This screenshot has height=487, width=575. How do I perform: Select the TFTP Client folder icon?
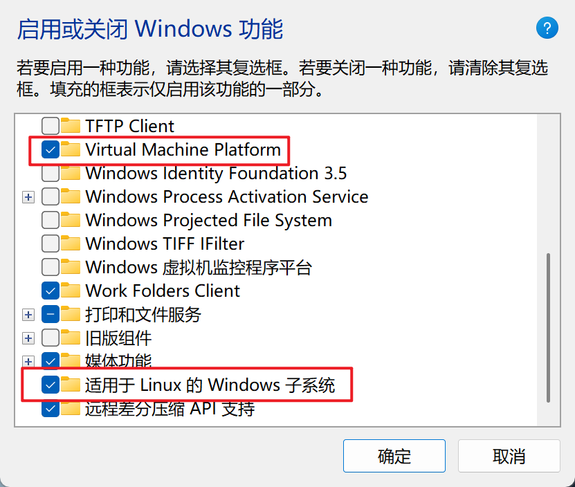(71, 126)
